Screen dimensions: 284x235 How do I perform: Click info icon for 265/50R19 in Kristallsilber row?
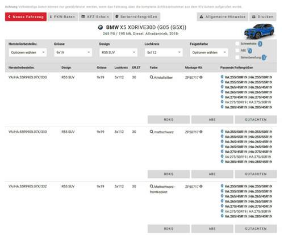[222, 92]
